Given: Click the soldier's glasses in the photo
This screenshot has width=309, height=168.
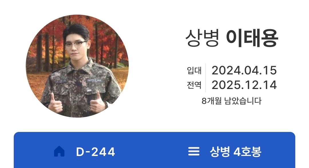Looking at the screenshot, I should 76,44.
